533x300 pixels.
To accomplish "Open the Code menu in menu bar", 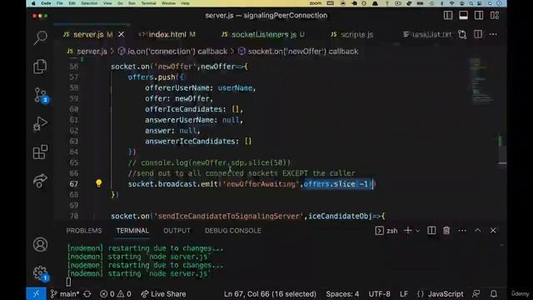I will (x=46, y=3).
